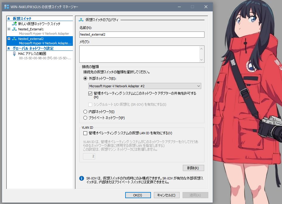Image resolution: width=282 pixels, height=204 pixels.
Task: Click into the 名前 text field
Action: (x=142, y=34)
